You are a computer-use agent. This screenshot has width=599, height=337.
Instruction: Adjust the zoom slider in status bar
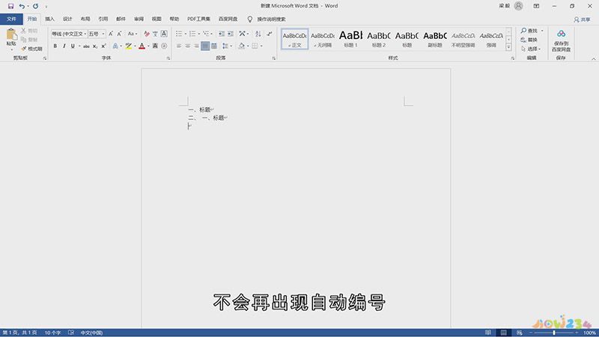[x=554, y=333]
